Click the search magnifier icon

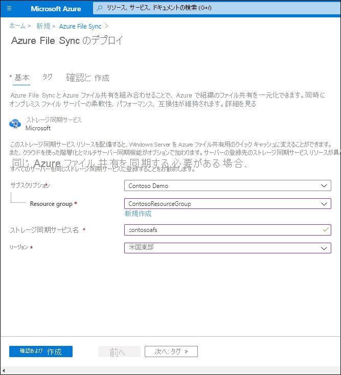coord(99,8)
